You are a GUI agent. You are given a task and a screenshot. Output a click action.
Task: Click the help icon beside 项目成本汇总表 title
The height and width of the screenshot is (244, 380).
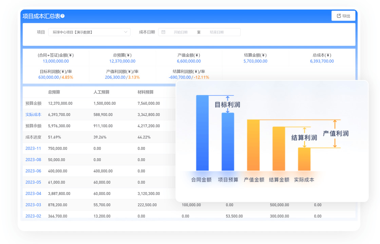(x=62, y=16)
